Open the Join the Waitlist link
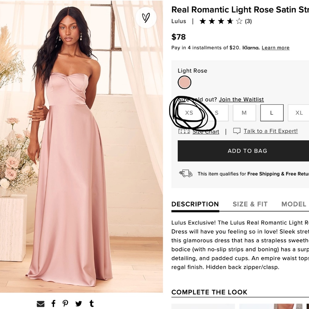Image resolution: width=309 pixels, height=309 pixels. pos(241,99)
